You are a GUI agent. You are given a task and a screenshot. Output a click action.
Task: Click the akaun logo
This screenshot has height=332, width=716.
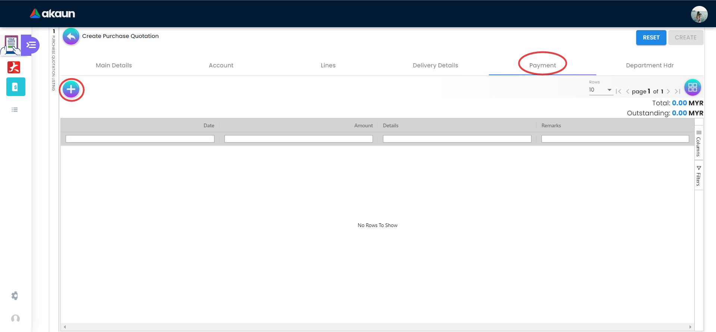coord(53,14)
